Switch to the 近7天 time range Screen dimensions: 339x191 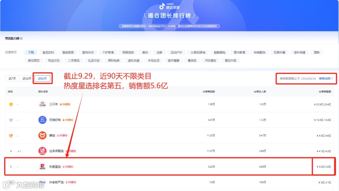point(12,78)
